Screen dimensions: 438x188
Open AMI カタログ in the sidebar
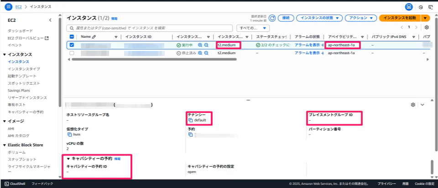18,136
